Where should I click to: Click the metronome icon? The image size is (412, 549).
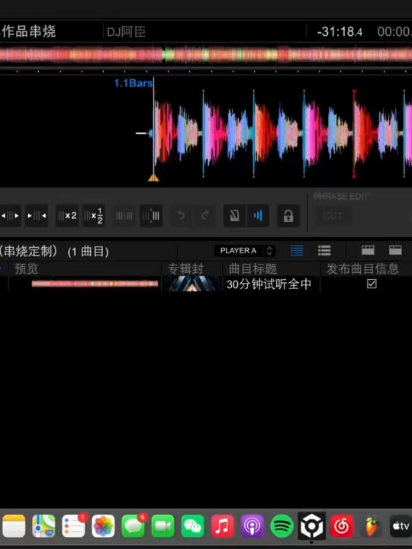tap(234, 216)
